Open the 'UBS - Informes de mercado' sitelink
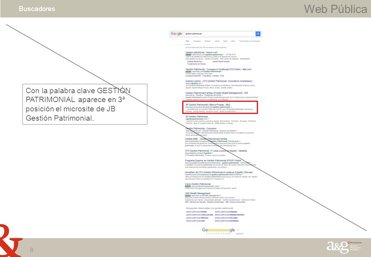This screenshot has width=371, height=257. pos(195,202)
